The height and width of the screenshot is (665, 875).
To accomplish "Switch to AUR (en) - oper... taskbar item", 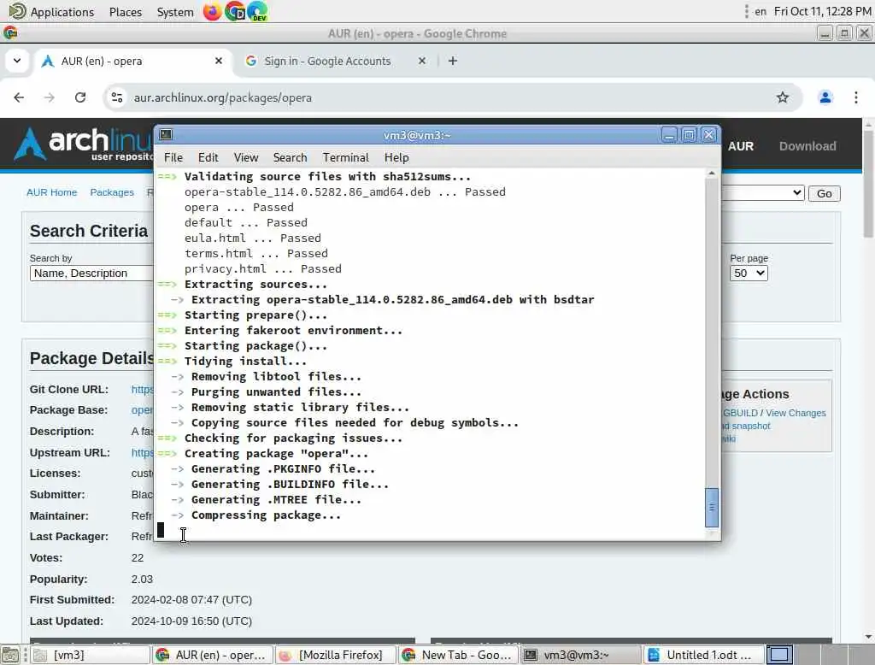I will [x=213, y=655].
